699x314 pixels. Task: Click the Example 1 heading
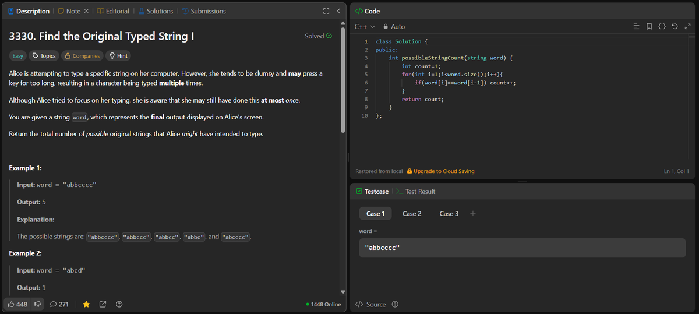pyautogui.click(x=26, y=168)
